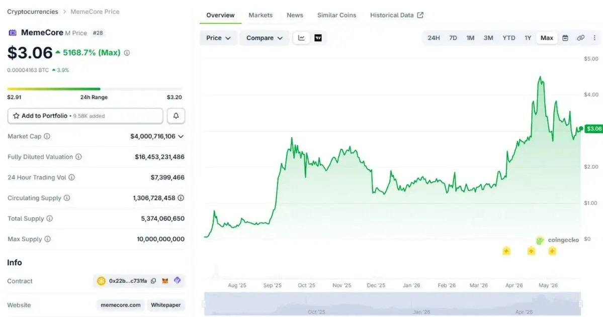Add token to MetaMask fox icon

(x=165, y=281)
